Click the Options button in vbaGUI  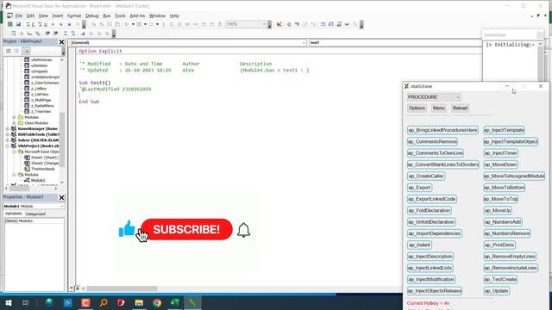pos(417,108)
